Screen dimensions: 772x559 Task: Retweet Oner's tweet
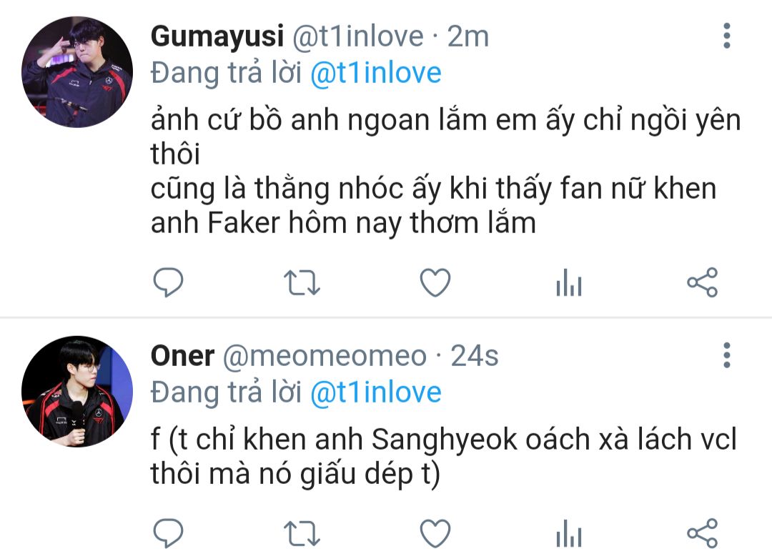[302, 533]
